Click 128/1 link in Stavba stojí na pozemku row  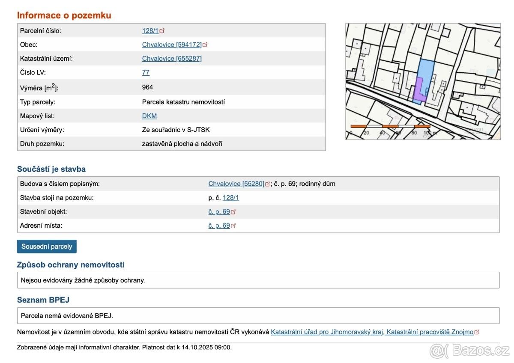coord(230,198)
